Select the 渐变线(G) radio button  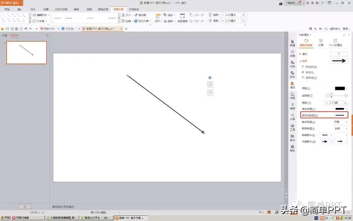[x=303, y=78]
